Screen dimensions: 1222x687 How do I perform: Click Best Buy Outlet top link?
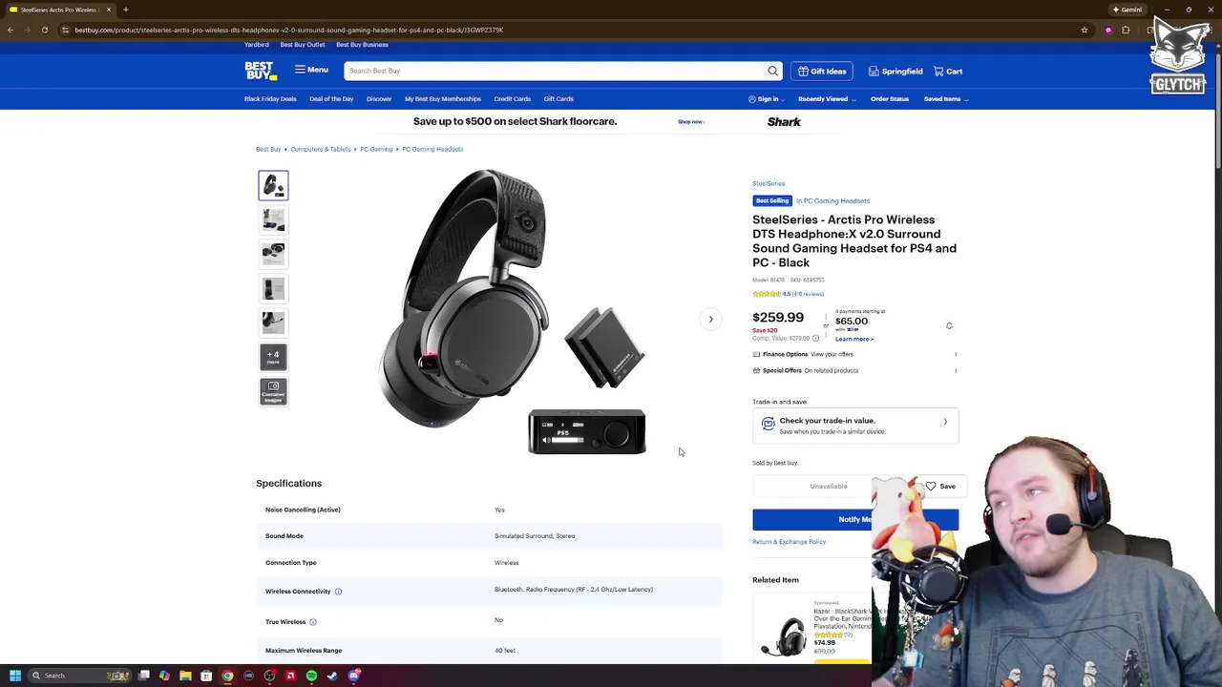pos(303,45)
